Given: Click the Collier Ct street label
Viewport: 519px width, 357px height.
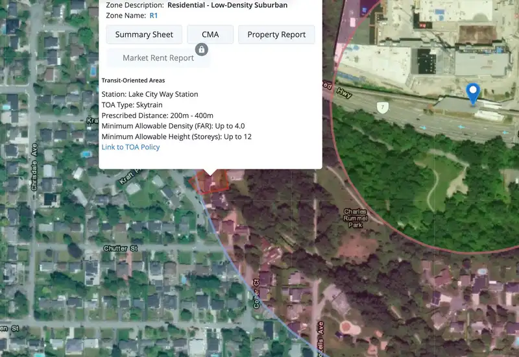Looking at the screenshot, I should click(256, 294).
